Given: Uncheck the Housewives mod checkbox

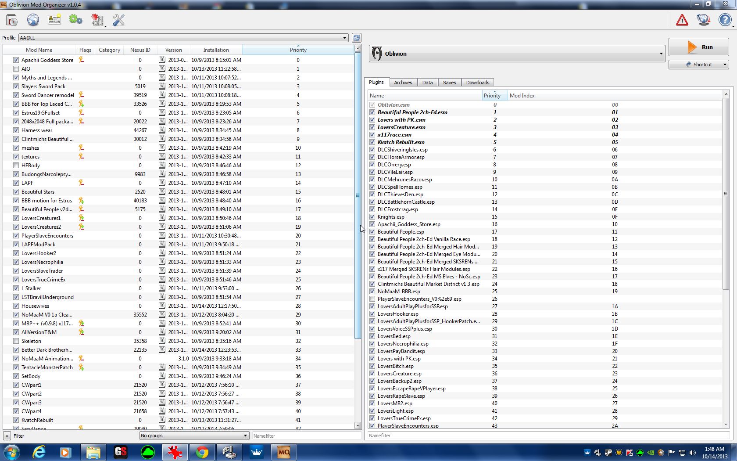Looking at the screenshot, I should [16, 306].
